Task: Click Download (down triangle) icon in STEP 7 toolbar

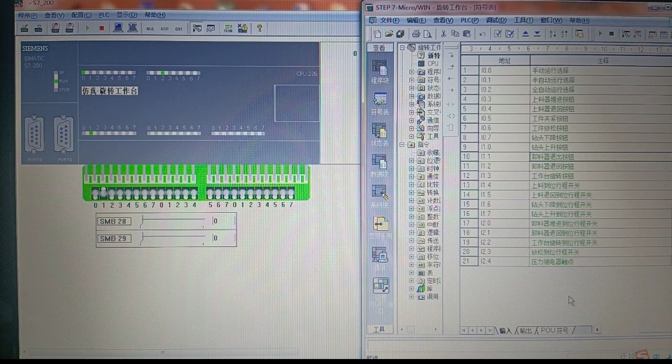Action: (x=537, y=34)
